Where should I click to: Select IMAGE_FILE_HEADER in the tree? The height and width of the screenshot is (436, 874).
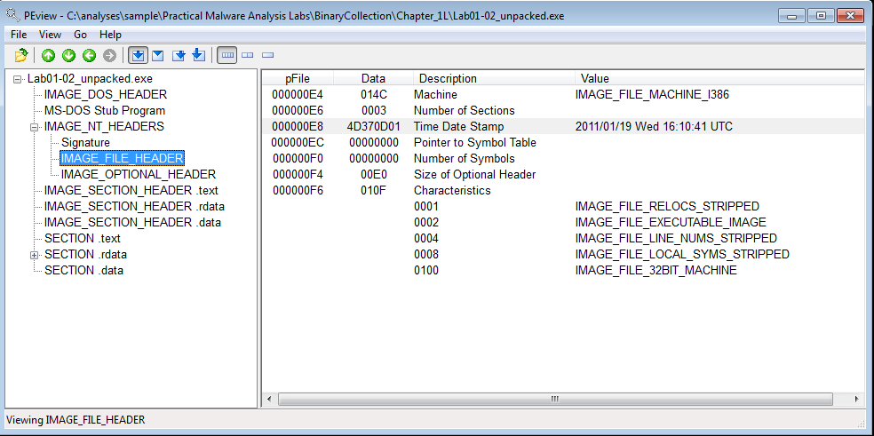pos(122,158)
